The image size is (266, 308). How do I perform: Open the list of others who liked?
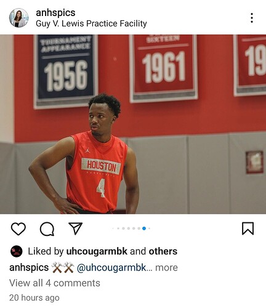[x=163, y=251]
